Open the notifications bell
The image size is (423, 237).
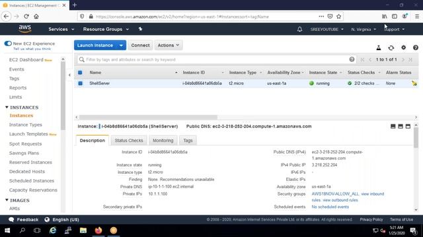click(299, 29)
